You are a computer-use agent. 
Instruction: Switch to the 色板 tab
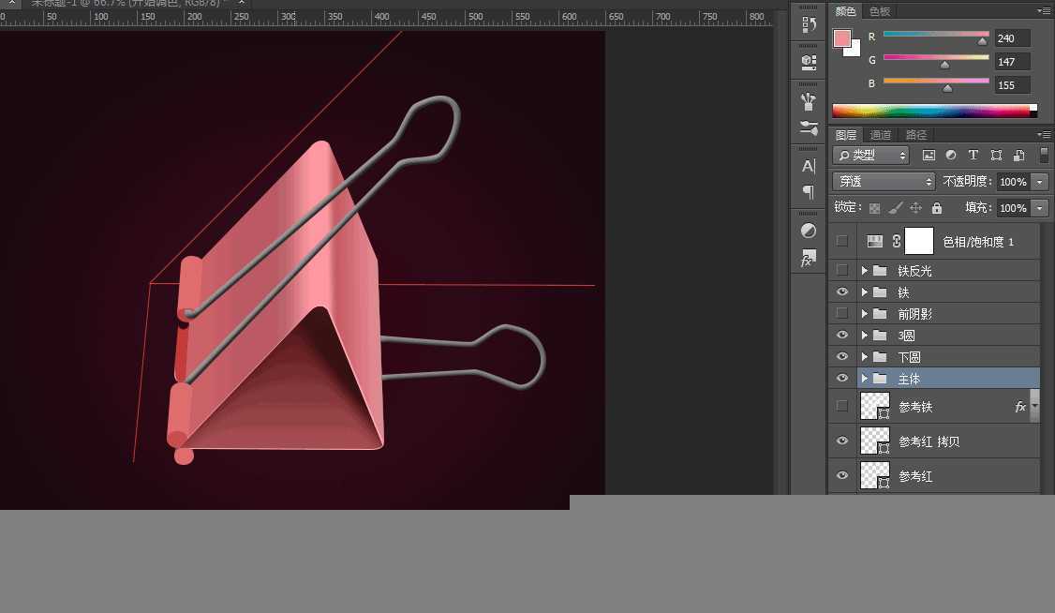pyautogui.click(x=880, y=11)
